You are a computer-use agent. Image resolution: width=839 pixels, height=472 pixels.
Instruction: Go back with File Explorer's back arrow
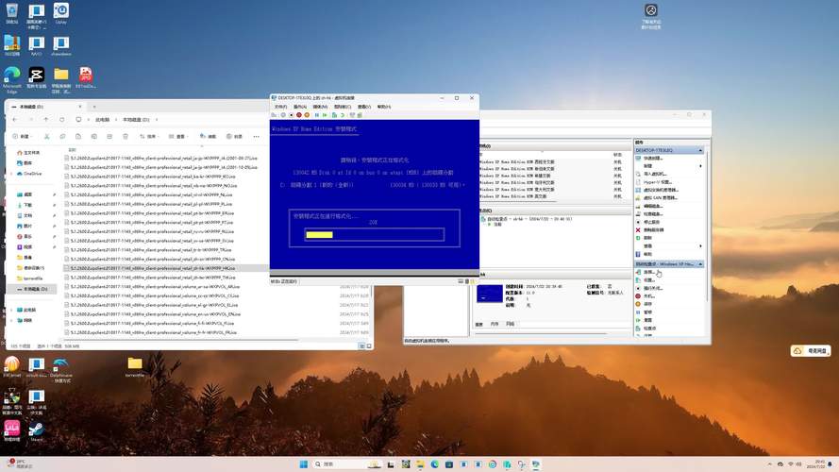(15, 119)
